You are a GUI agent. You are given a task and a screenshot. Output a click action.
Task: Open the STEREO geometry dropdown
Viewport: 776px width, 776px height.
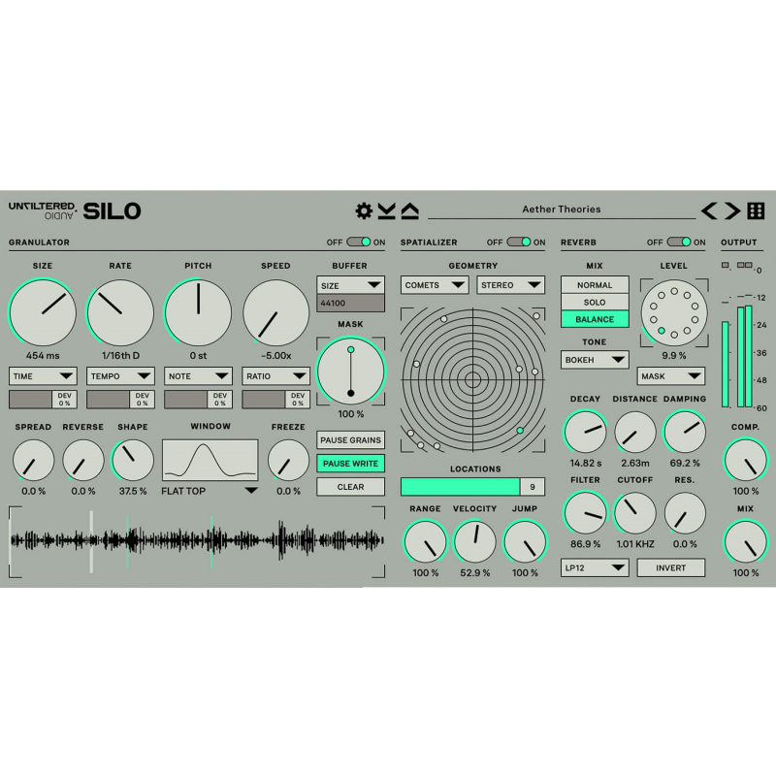pyautogui.click(x=511, y=285)
